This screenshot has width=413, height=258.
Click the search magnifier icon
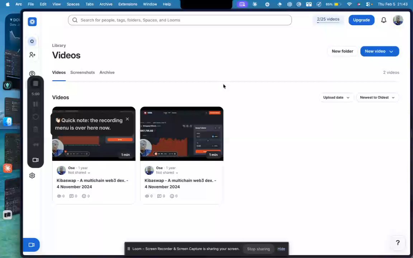pos(75,20)
